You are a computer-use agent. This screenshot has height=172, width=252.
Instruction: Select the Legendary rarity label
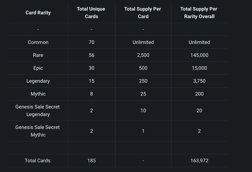(x=38, y=81)
